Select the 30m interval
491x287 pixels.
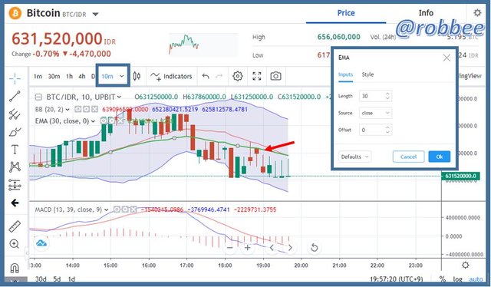[54, 76]
